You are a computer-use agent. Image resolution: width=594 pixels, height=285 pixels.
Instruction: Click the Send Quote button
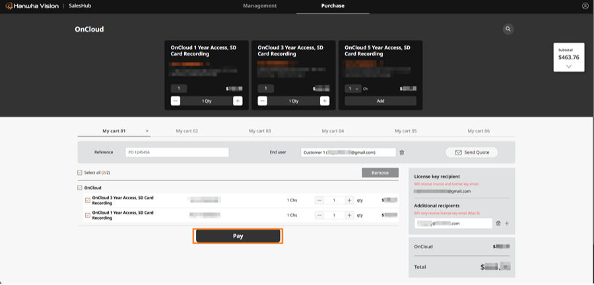(472, 152)
